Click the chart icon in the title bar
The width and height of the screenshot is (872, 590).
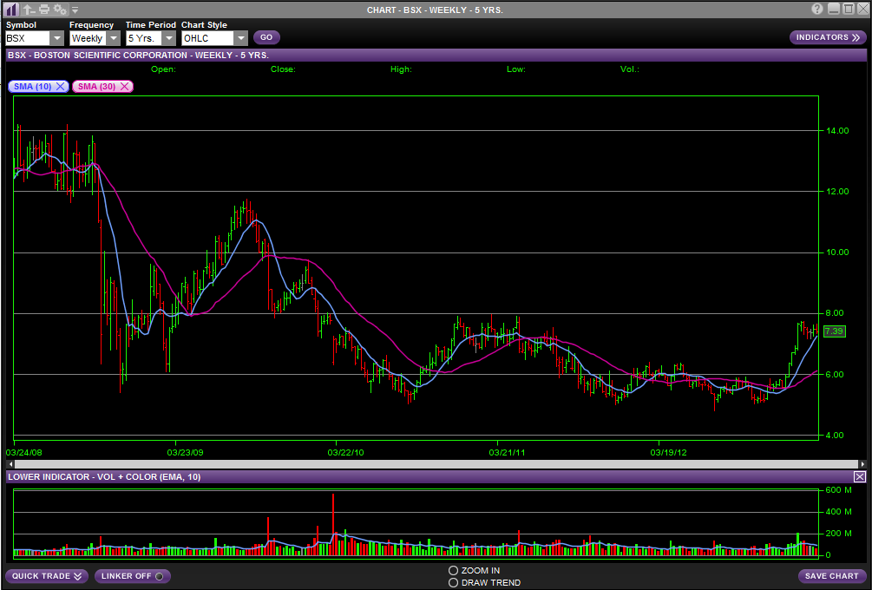click(x=11, y=9)
